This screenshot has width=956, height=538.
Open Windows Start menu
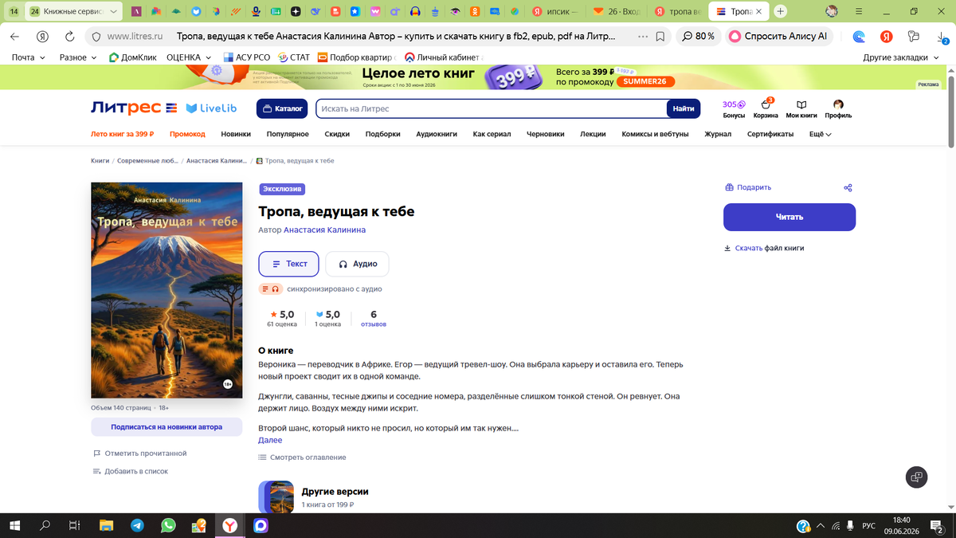coord(14,526)
